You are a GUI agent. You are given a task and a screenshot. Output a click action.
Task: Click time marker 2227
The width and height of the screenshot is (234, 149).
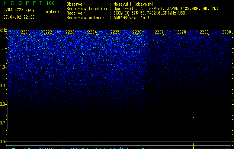(x=159, y=32)
